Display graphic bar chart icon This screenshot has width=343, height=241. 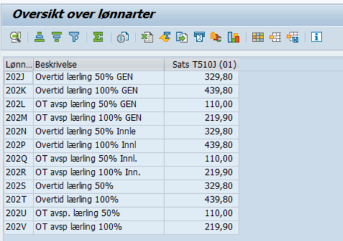click(x=233, y=37)
